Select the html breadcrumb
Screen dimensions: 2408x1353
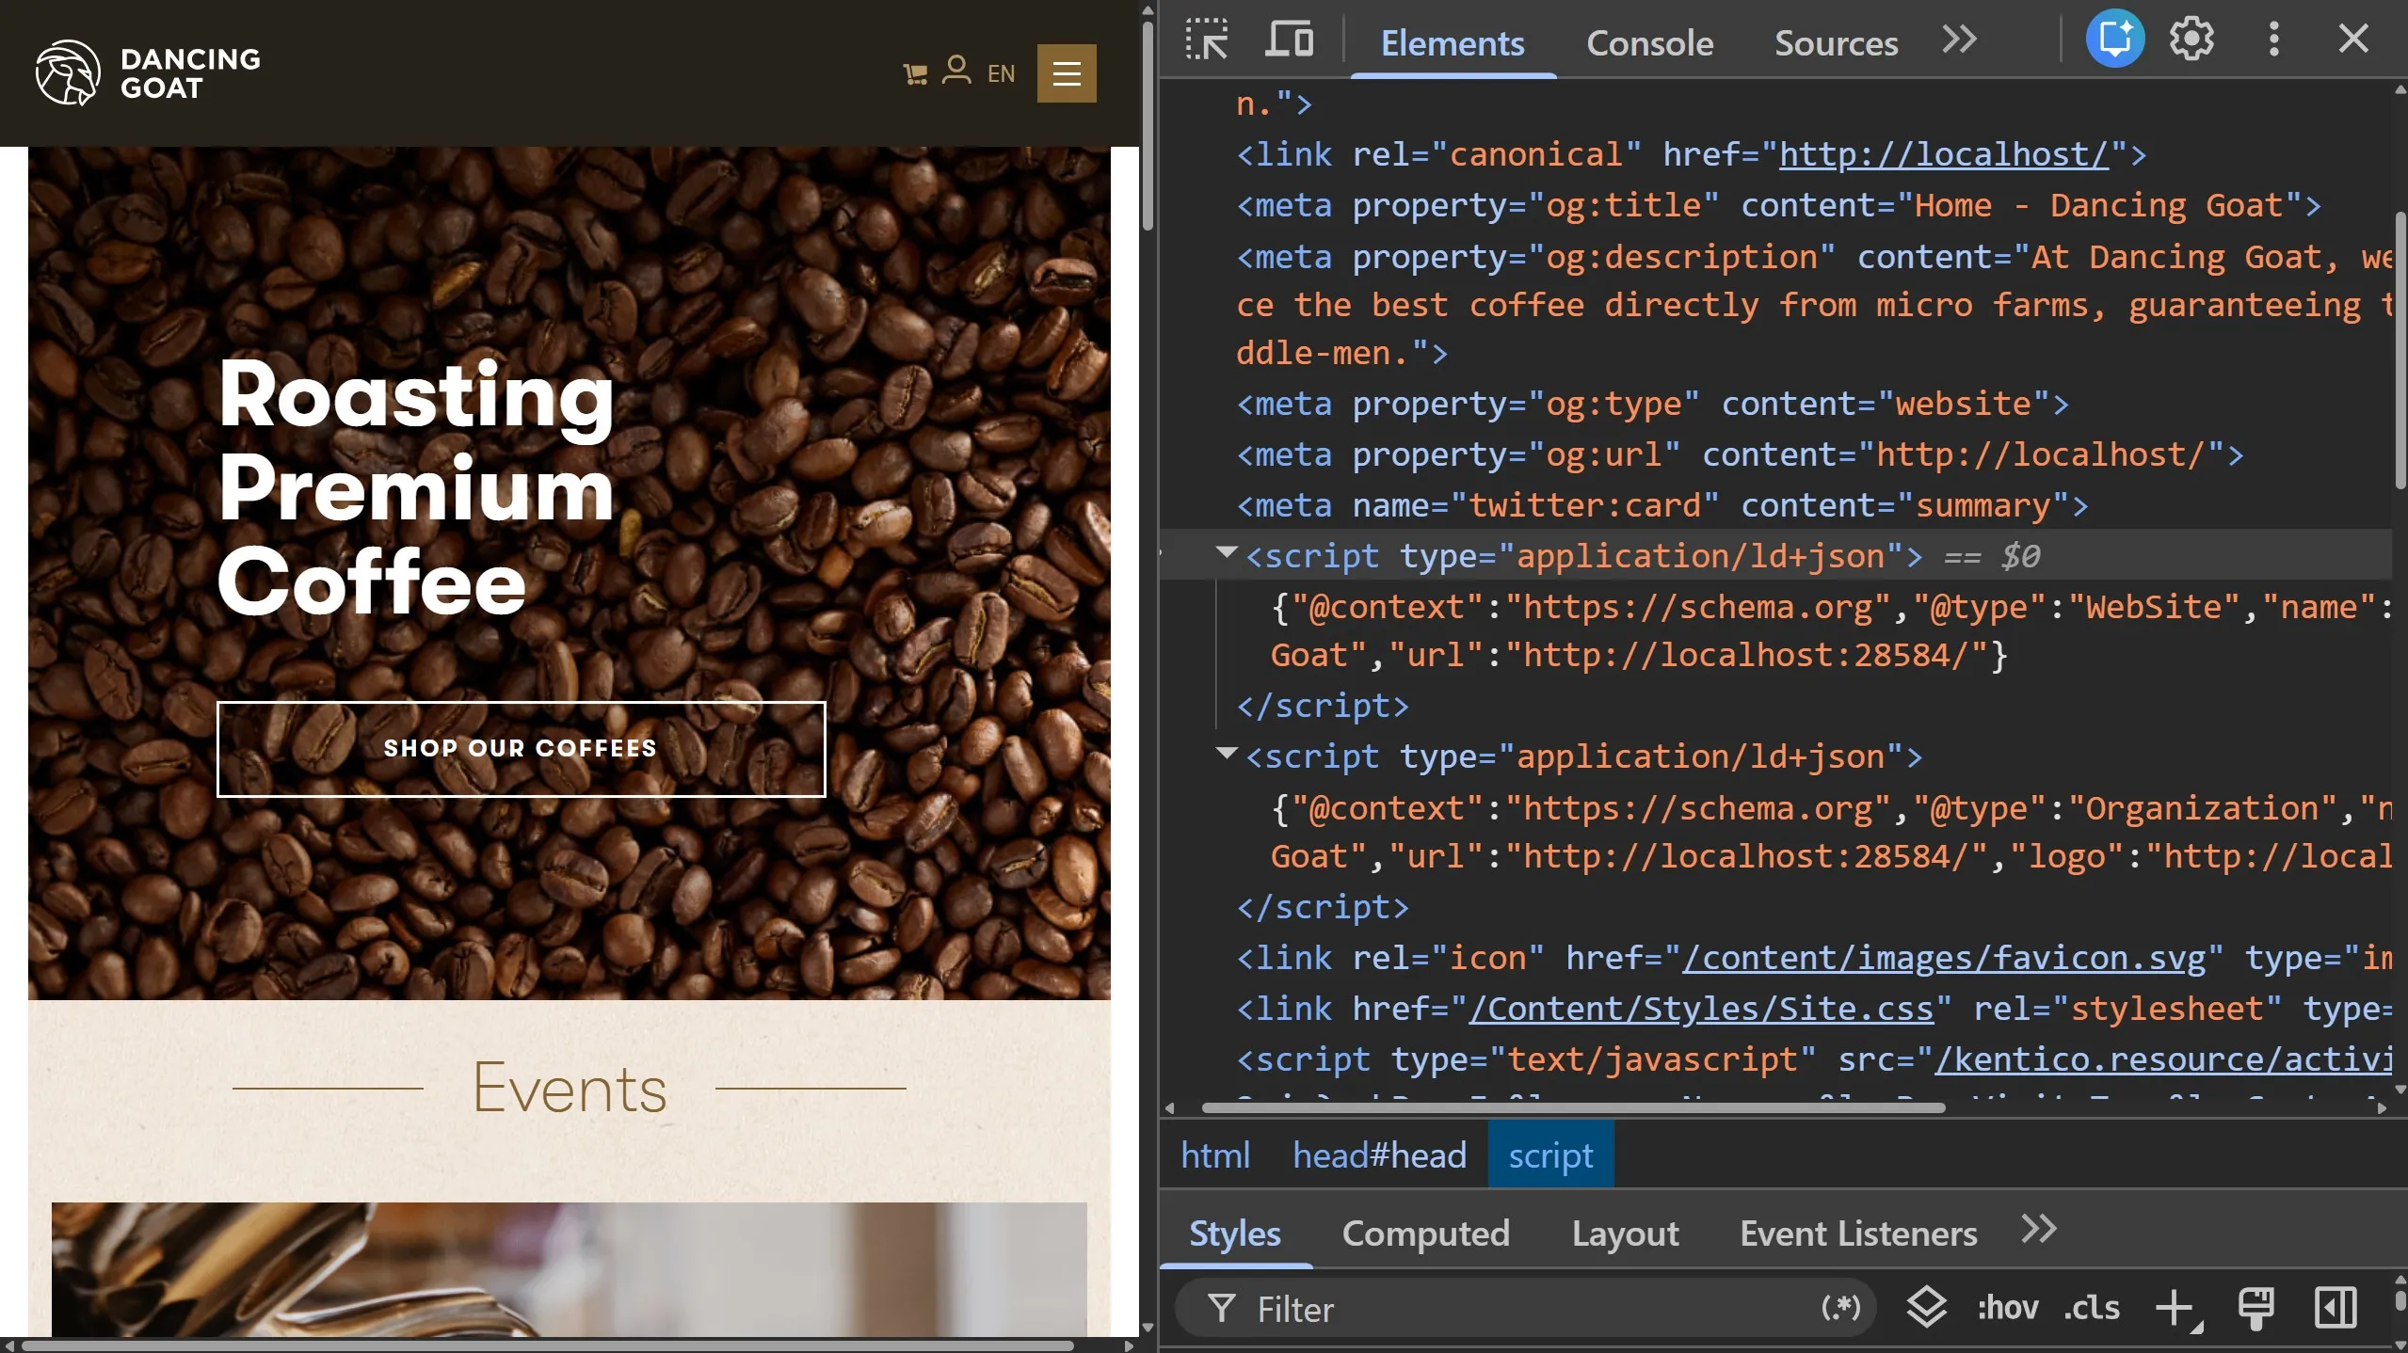coord(1215,1155)
